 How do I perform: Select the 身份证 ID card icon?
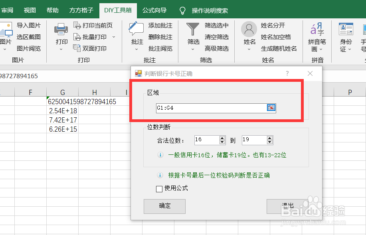[x=346, y=29]
